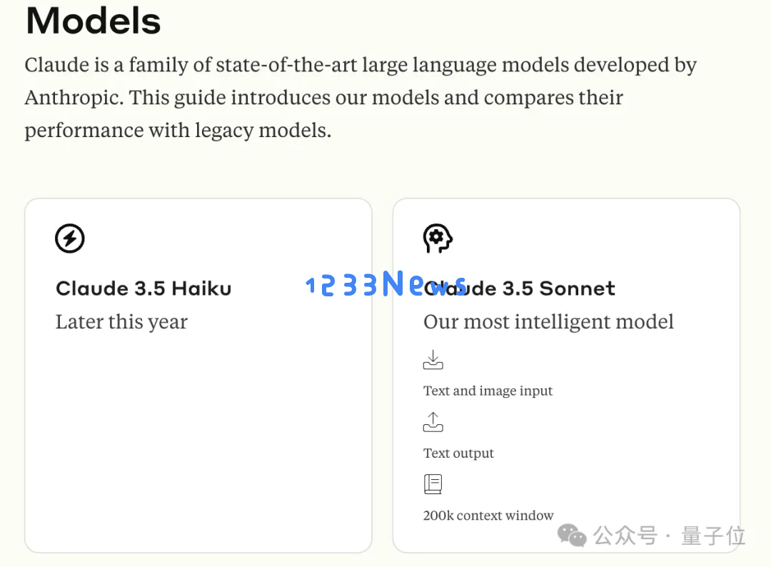Click the head with gear icon
The image size is (771, 567).
(438, 239)
